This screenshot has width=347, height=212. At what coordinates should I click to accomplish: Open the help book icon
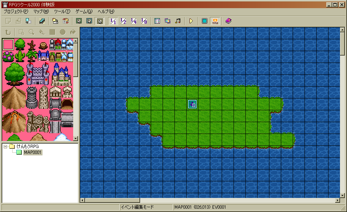tap(228, 21)
